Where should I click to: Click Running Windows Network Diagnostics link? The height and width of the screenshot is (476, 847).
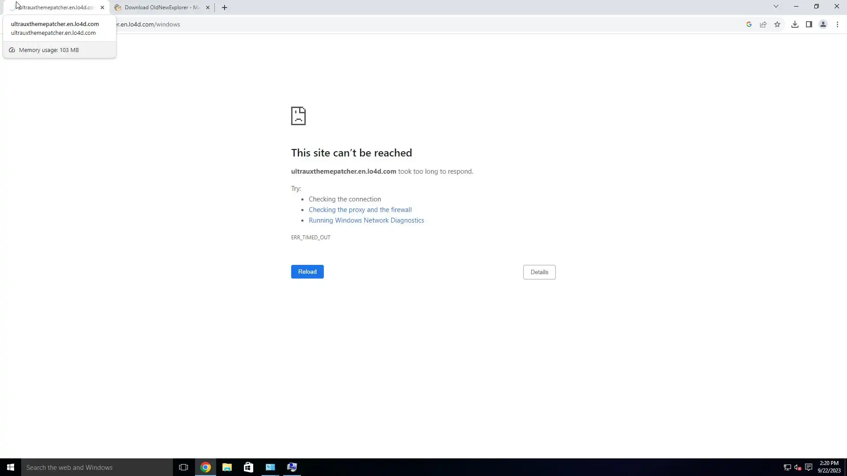click(x=366, y=220)
